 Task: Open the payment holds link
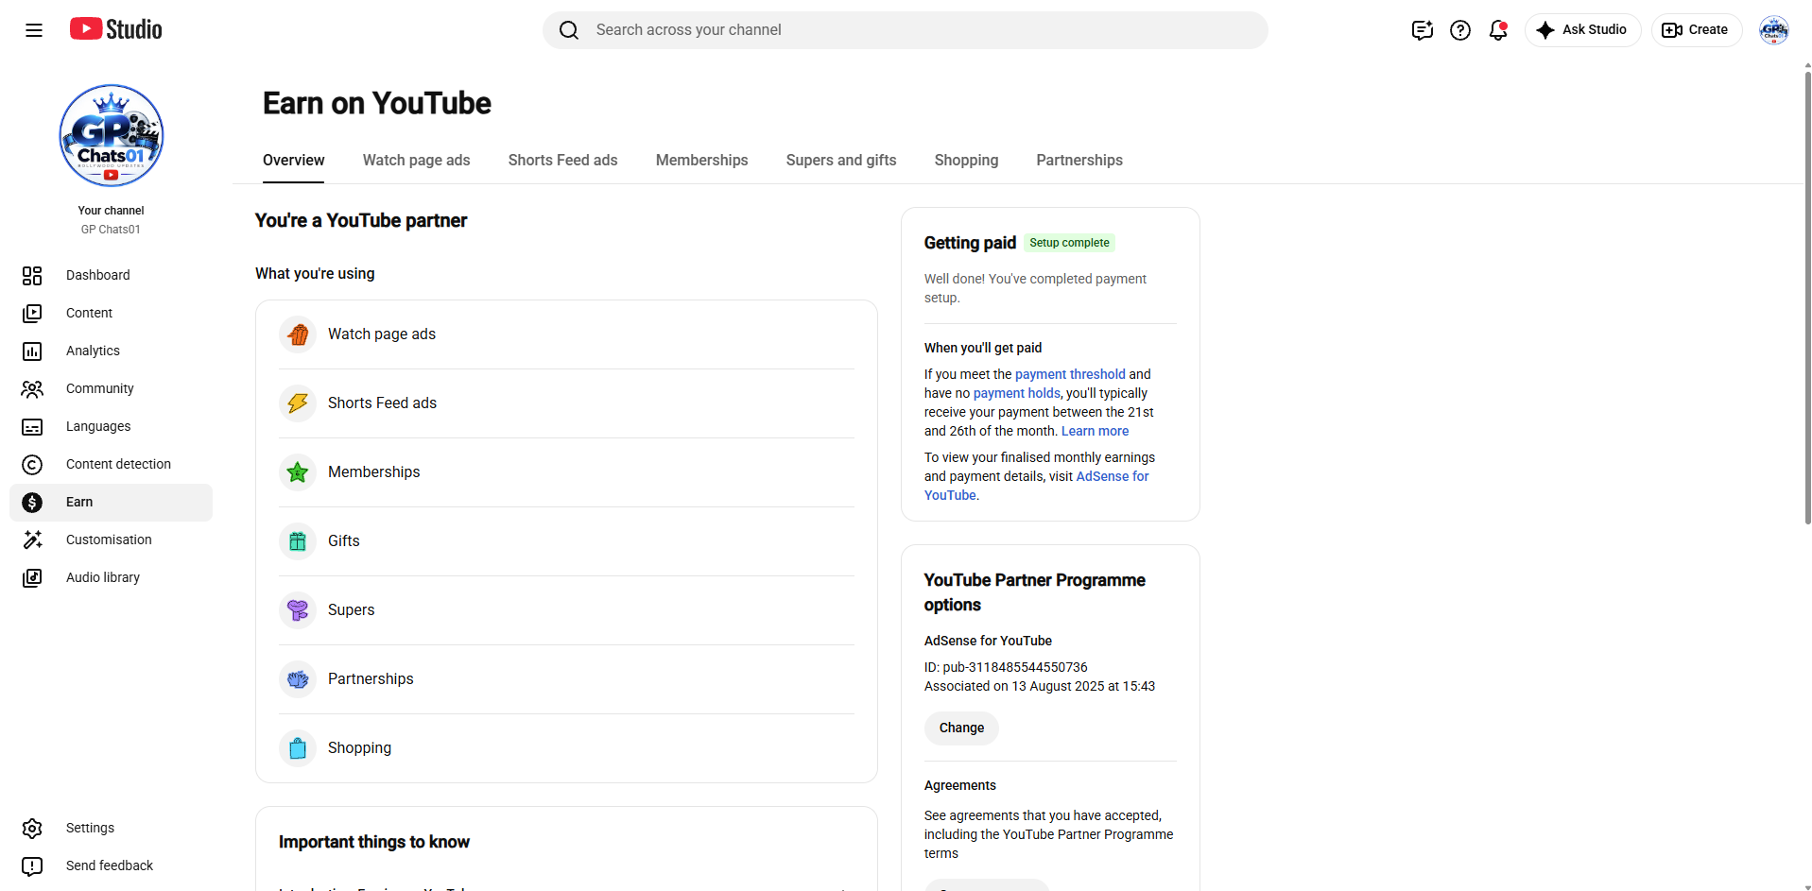(1017, 393)
